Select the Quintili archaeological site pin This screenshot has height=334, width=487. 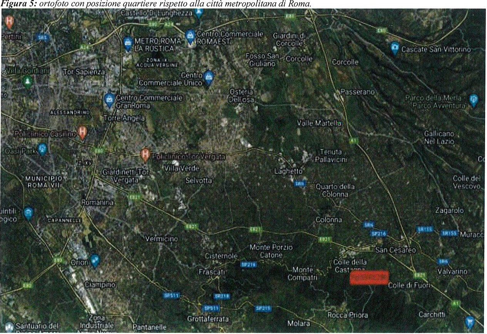[28, 214]
